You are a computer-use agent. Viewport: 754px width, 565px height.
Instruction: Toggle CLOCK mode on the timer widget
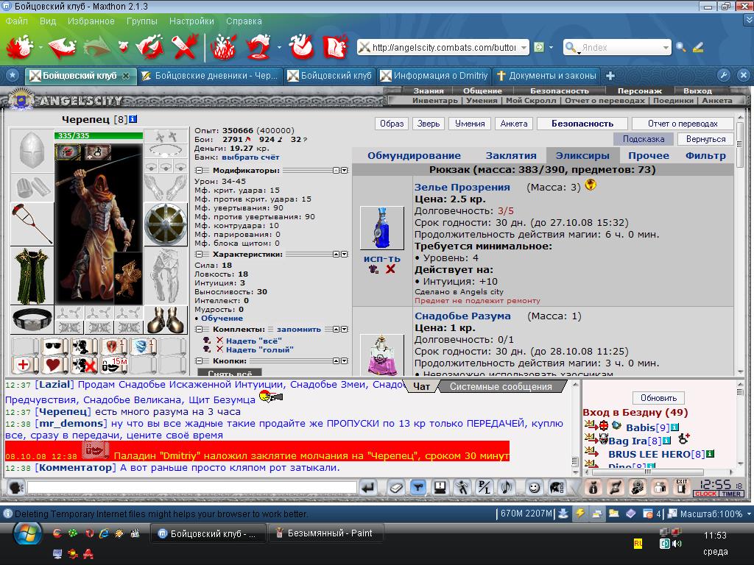point(705,494)
